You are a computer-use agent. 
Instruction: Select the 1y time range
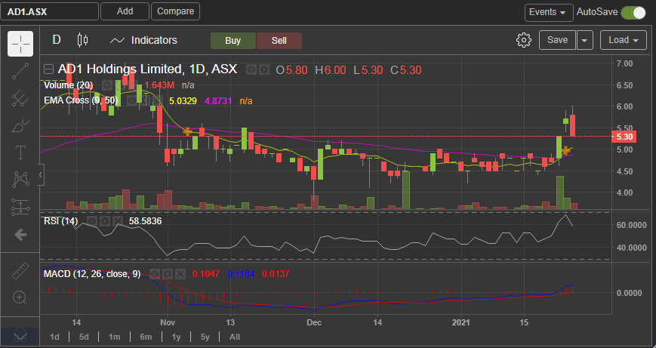click(176, 337)
